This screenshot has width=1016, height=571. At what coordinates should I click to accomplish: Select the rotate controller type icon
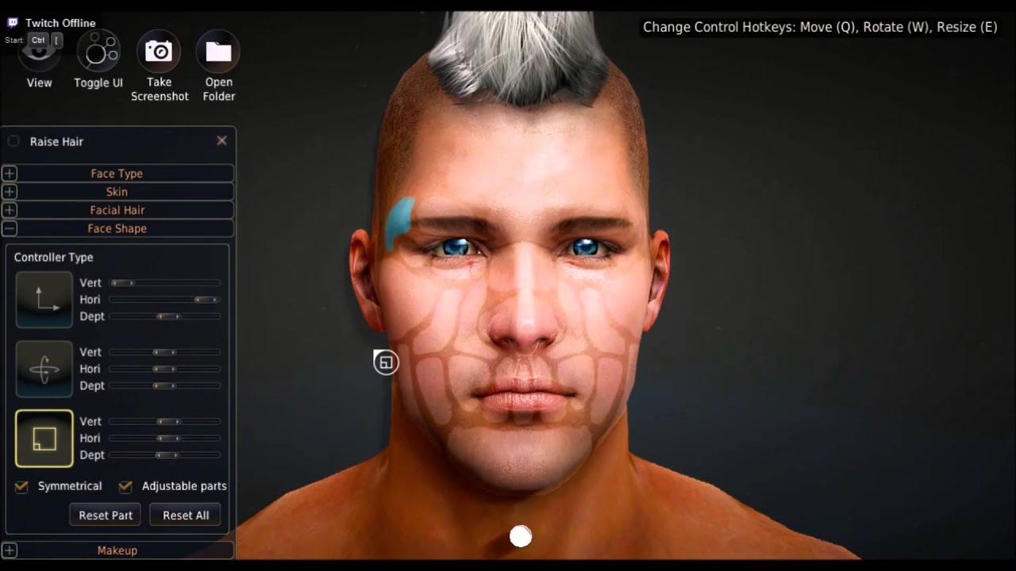coord(44,369)
